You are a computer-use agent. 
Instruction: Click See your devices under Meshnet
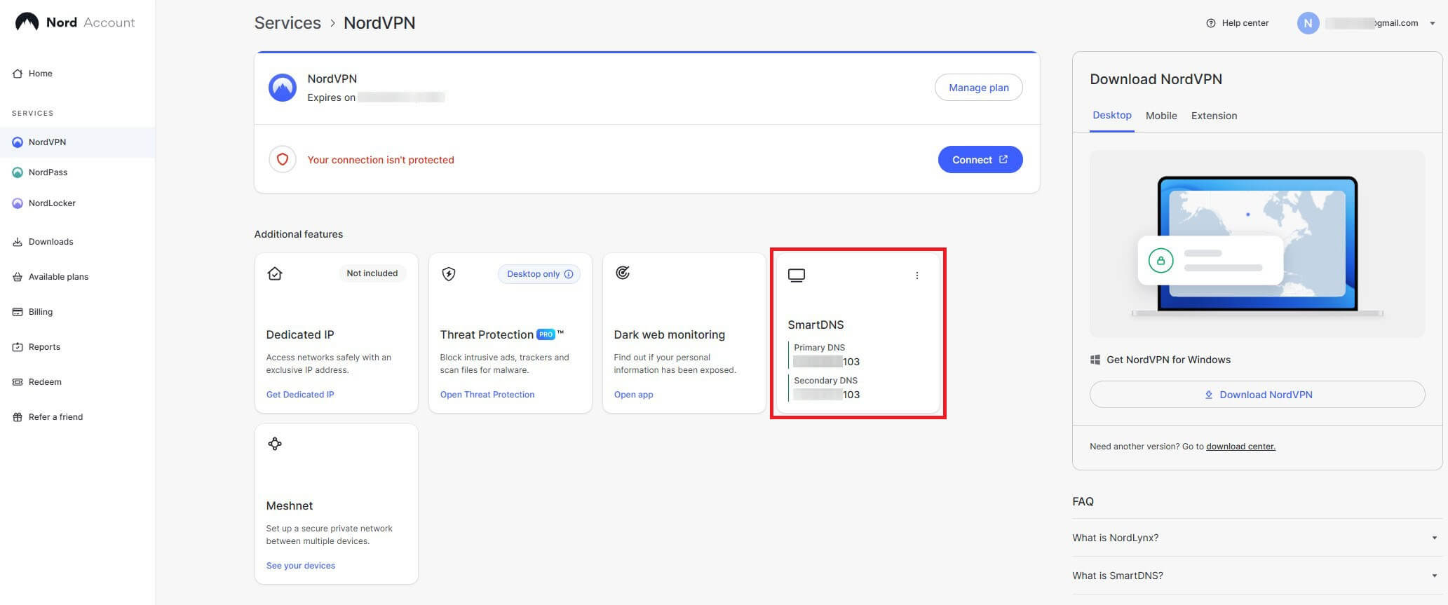[301, 566]
